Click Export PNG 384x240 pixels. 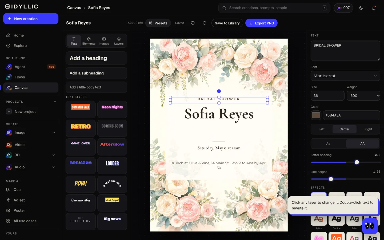click(x=261, y=23)
